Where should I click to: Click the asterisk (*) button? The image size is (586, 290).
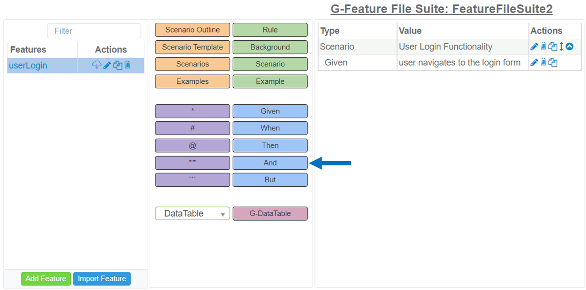(x=192, y=111)
